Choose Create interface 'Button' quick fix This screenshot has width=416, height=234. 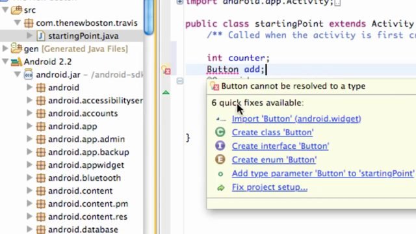(280, 146)
